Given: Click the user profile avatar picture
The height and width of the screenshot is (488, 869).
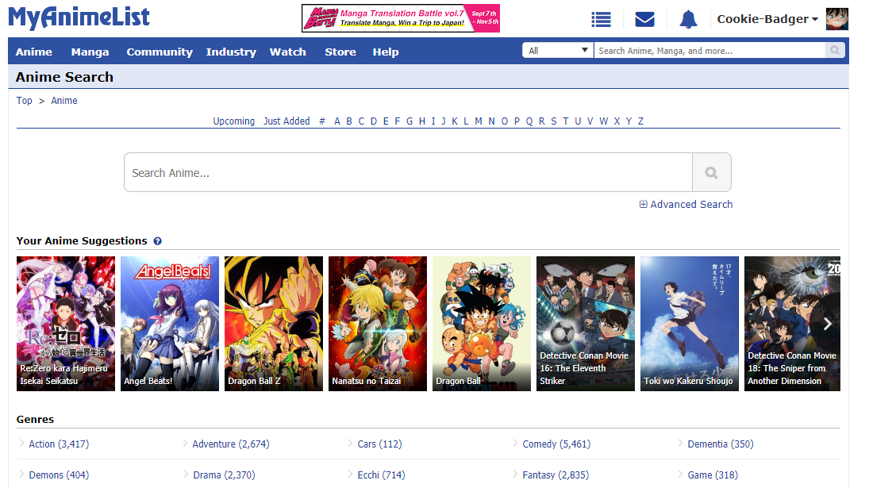Looking at the screenshot, I should point(836,19).
